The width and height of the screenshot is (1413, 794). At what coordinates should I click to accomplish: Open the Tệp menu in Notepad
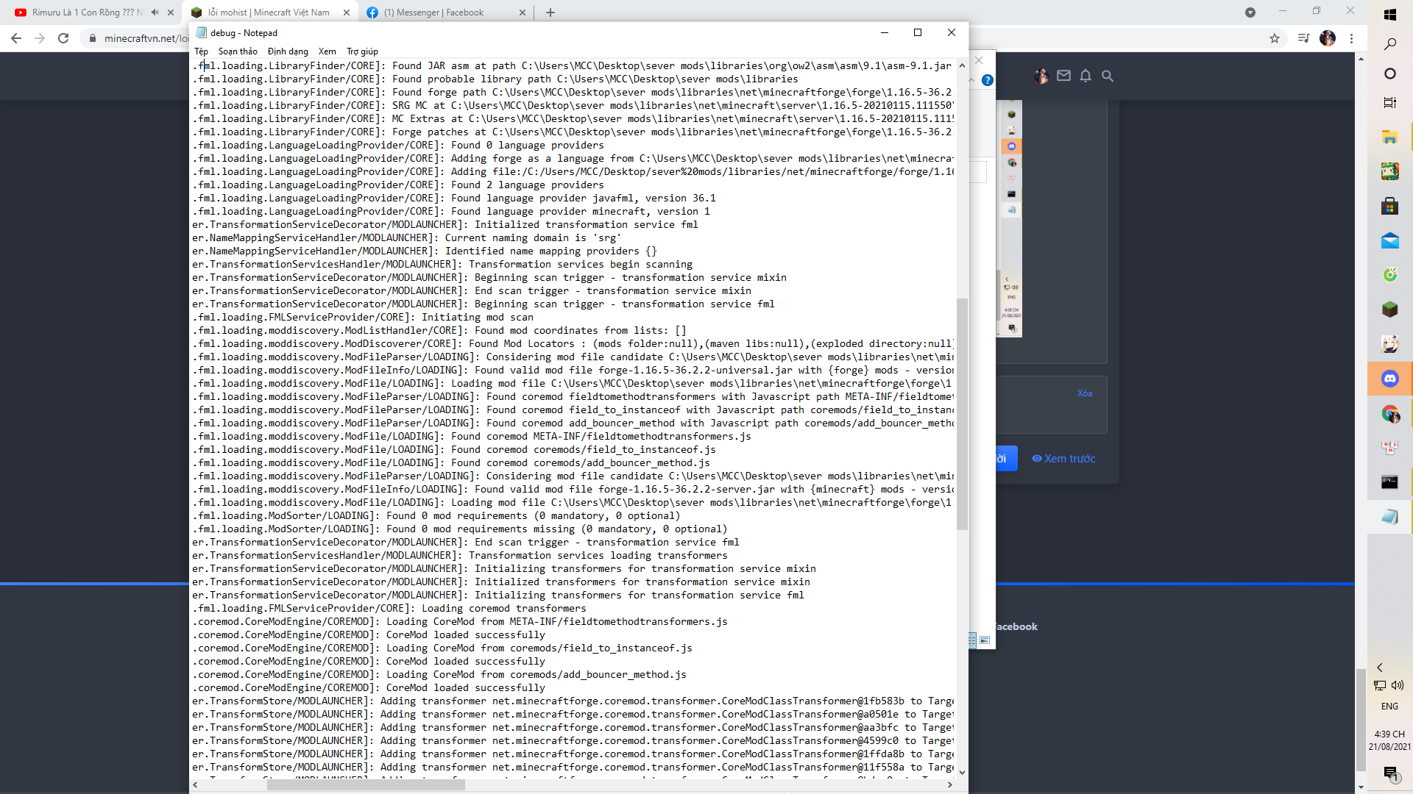click(x=201, y=51)
